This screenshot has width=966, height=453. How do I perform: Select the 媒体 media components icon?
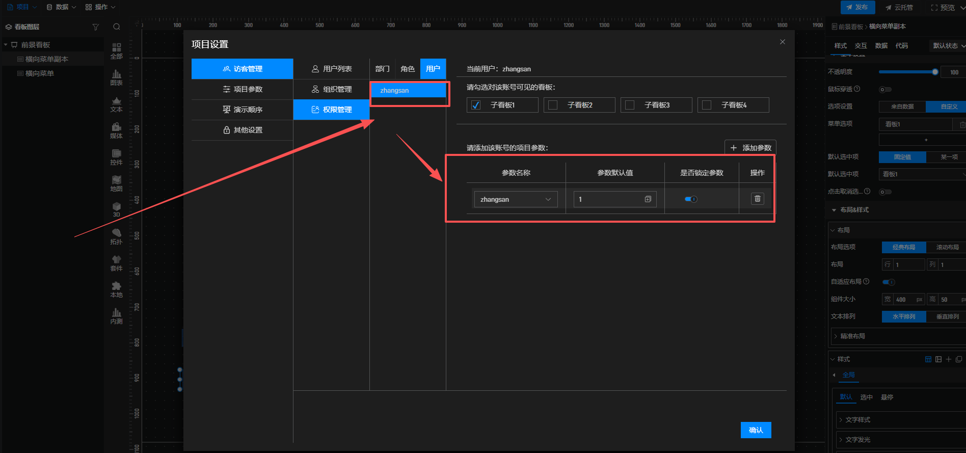tap(116, 130)
